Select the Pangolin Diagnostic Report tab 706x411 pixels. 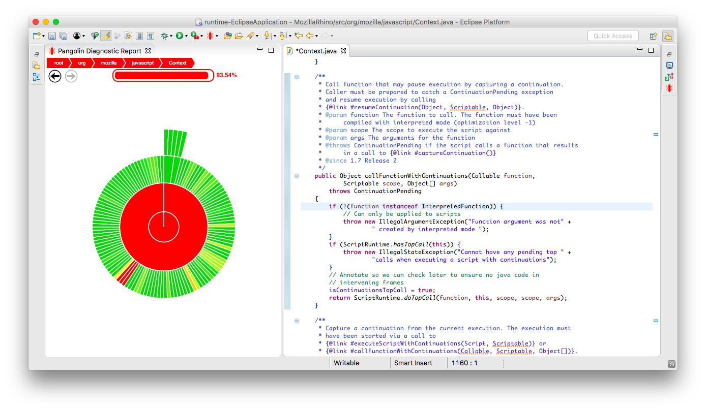click(x=99, y=51)
